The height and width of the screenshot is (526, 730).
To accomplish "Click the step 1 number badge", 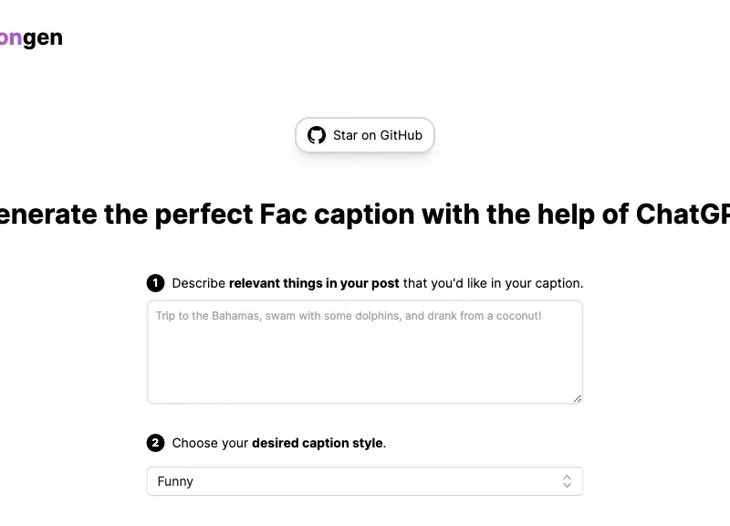I will coord(155,283).
